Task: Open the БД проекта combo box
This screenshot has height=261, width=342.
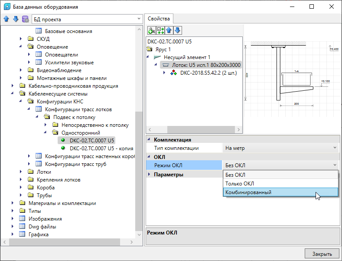Action: click(87, 19)
